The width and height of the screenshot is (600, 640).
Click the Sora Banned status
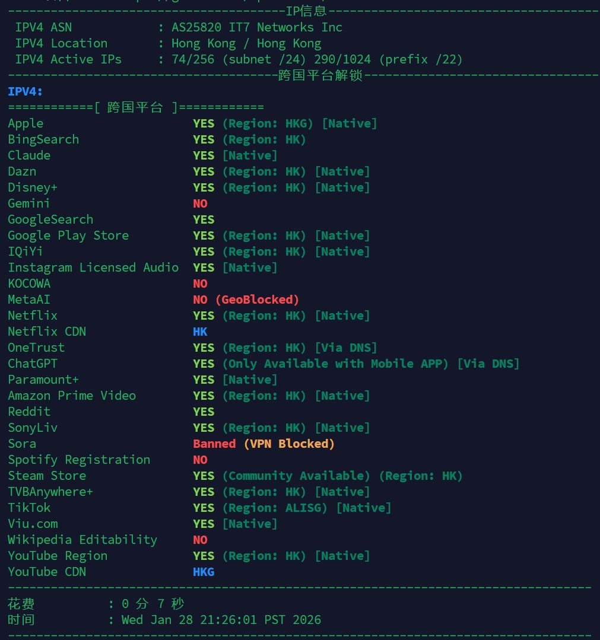(214, 444)
